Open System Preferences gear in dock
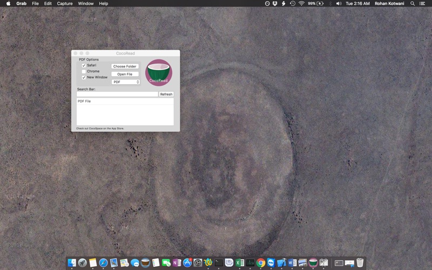This screenshot has height=270, width=432. point(198,263)
